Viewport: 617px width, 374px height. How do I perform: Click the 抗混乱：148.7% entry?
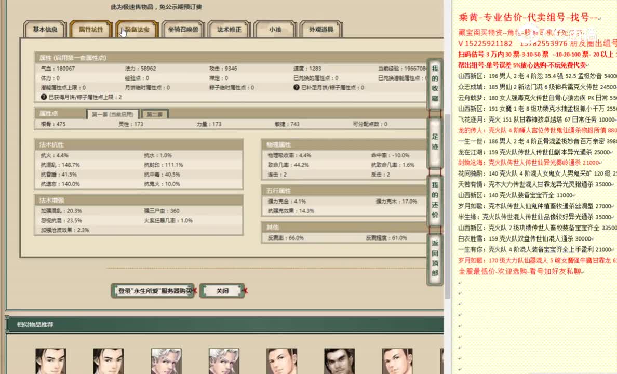pos(60,165)
